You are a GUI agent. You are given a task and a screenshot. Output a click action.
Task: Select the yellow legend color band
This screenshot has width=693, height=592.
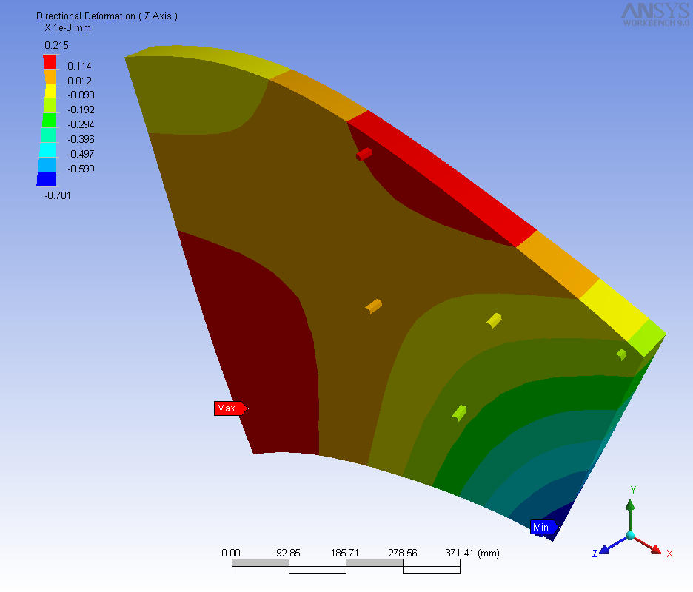pos(50,91)
